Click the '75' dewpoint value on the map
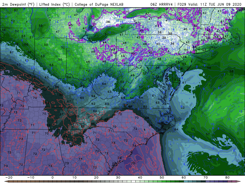The height and width of the screenshot is (183, 245). tap(133, 163)
